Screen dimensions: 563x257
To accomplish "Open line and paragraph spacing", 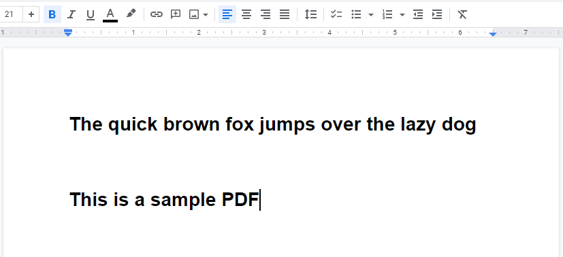I will pos(310,14).
